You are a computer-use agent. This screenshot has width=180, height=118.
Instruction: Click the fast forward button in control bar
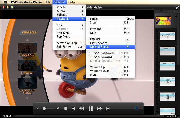[100, 108]
